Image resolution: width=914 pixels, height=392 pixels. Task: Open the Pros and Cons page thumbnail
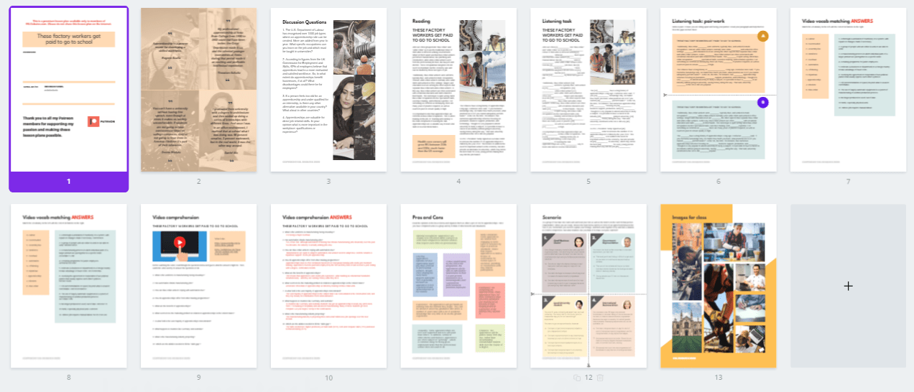pos(458,286)
